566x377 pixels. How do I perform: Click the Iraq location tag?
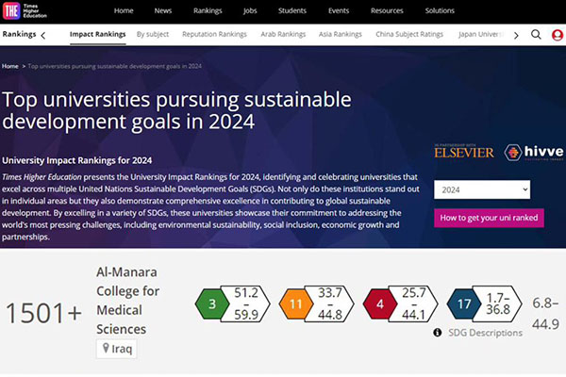click(x=117, y=349)
